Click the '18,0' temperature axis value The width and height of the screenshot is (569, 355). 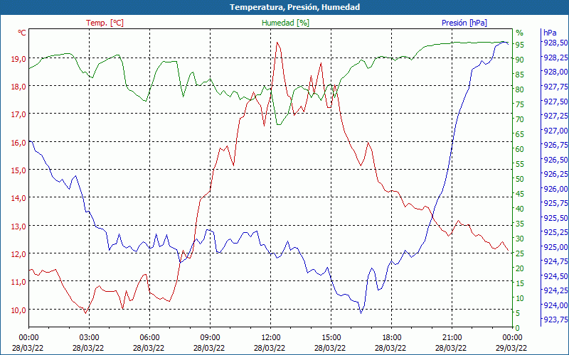tap(18, 87)
